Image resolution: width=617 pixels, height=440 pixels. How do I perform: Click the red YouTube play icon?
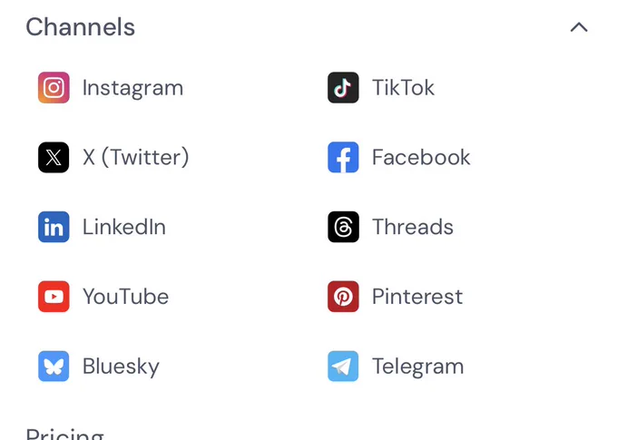pyautogui.click(x=54, y=297)
